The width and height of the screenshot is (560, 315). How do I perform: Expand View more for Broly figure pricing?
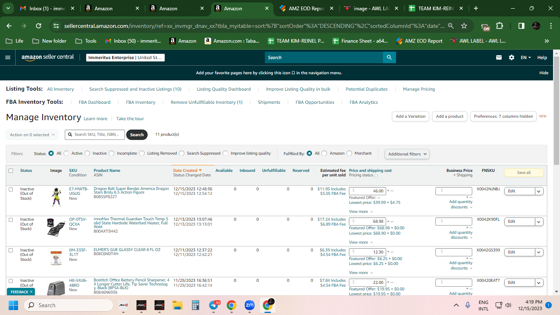point(361,212)
